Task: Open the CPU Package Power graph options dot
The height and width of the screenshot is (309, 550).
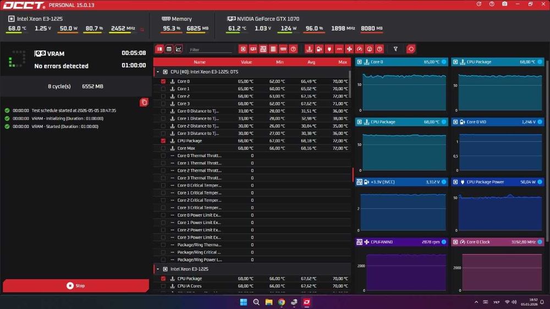Action: [540, 182]
